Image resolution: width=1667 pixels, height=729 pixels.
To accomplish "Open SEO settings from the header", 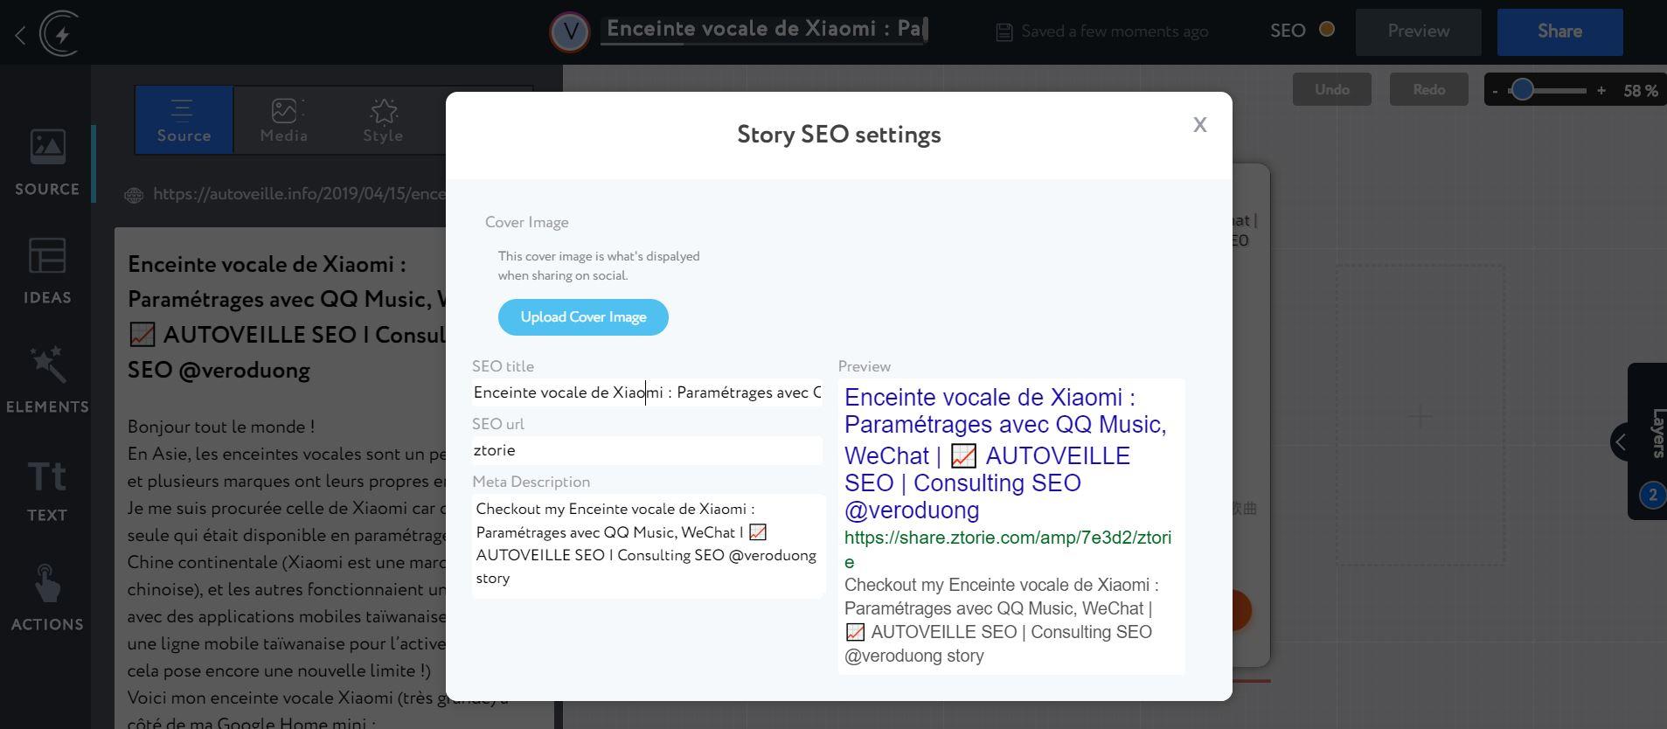I will [1288, 31].
